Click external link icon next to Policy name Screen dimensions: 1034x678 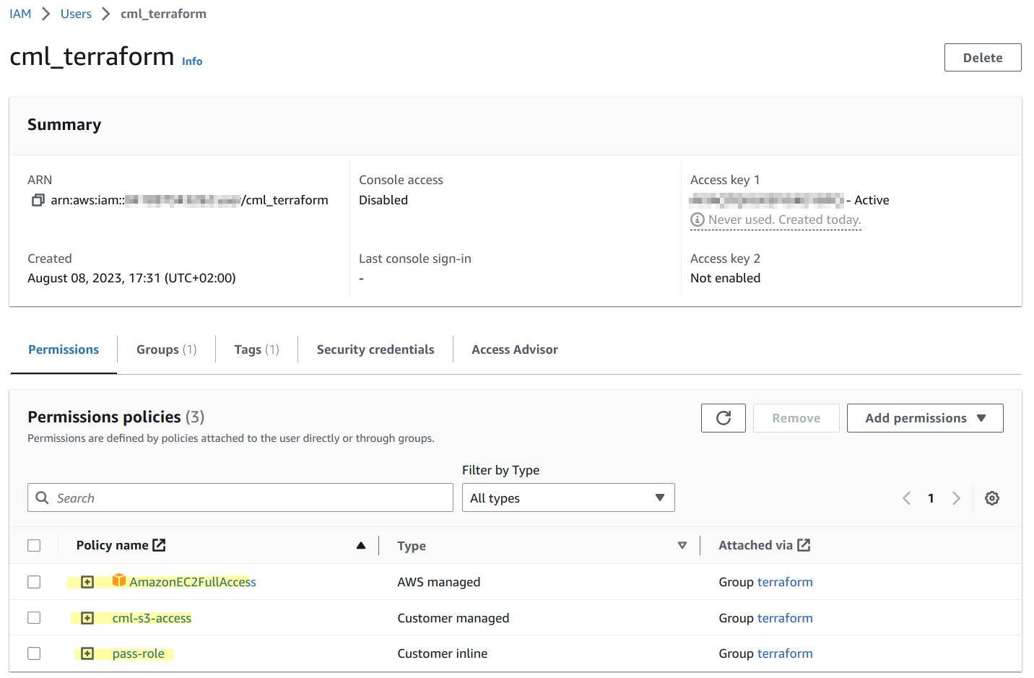pos(160,545)
